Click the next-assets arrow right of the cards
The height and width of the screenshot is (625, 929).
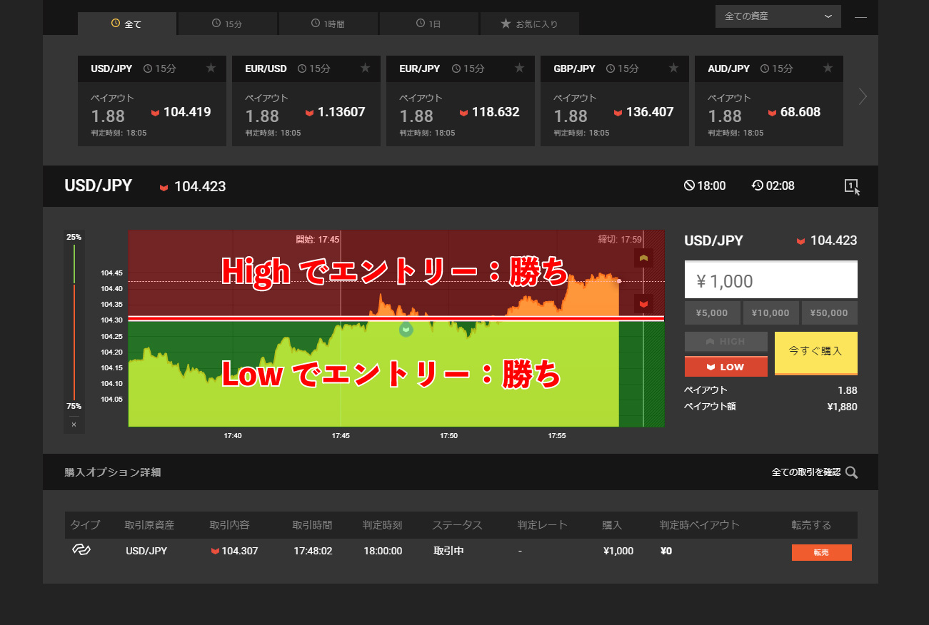[863, 96]
